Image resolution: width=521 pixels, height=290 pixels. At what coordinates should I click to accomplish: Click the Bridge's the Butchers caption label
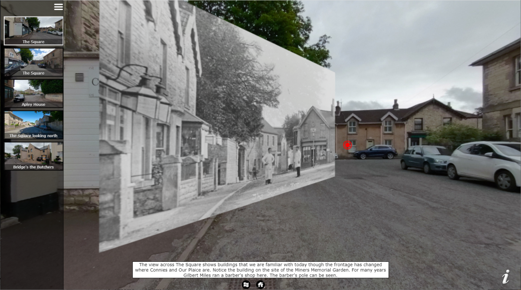point(33,167)
